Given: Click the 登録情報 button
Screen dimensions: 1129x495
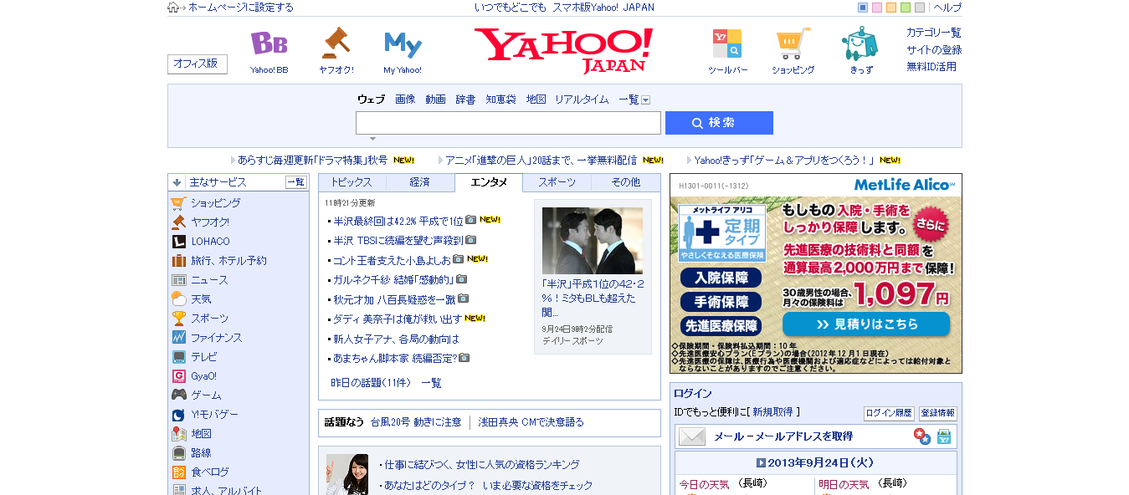Looking at the screenshot, I should [x=937, y=413].
